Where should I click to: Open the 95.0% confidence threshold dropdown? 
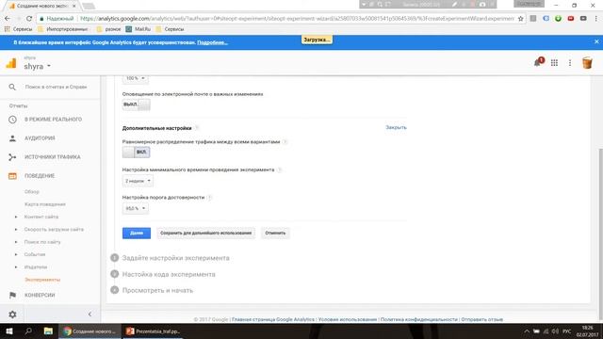point(136,208)
